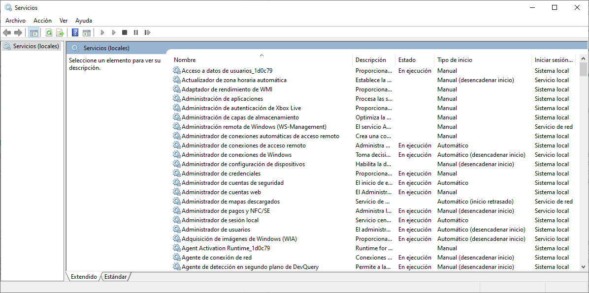Click 'Conexiones ...' description cell

point(374,258)
